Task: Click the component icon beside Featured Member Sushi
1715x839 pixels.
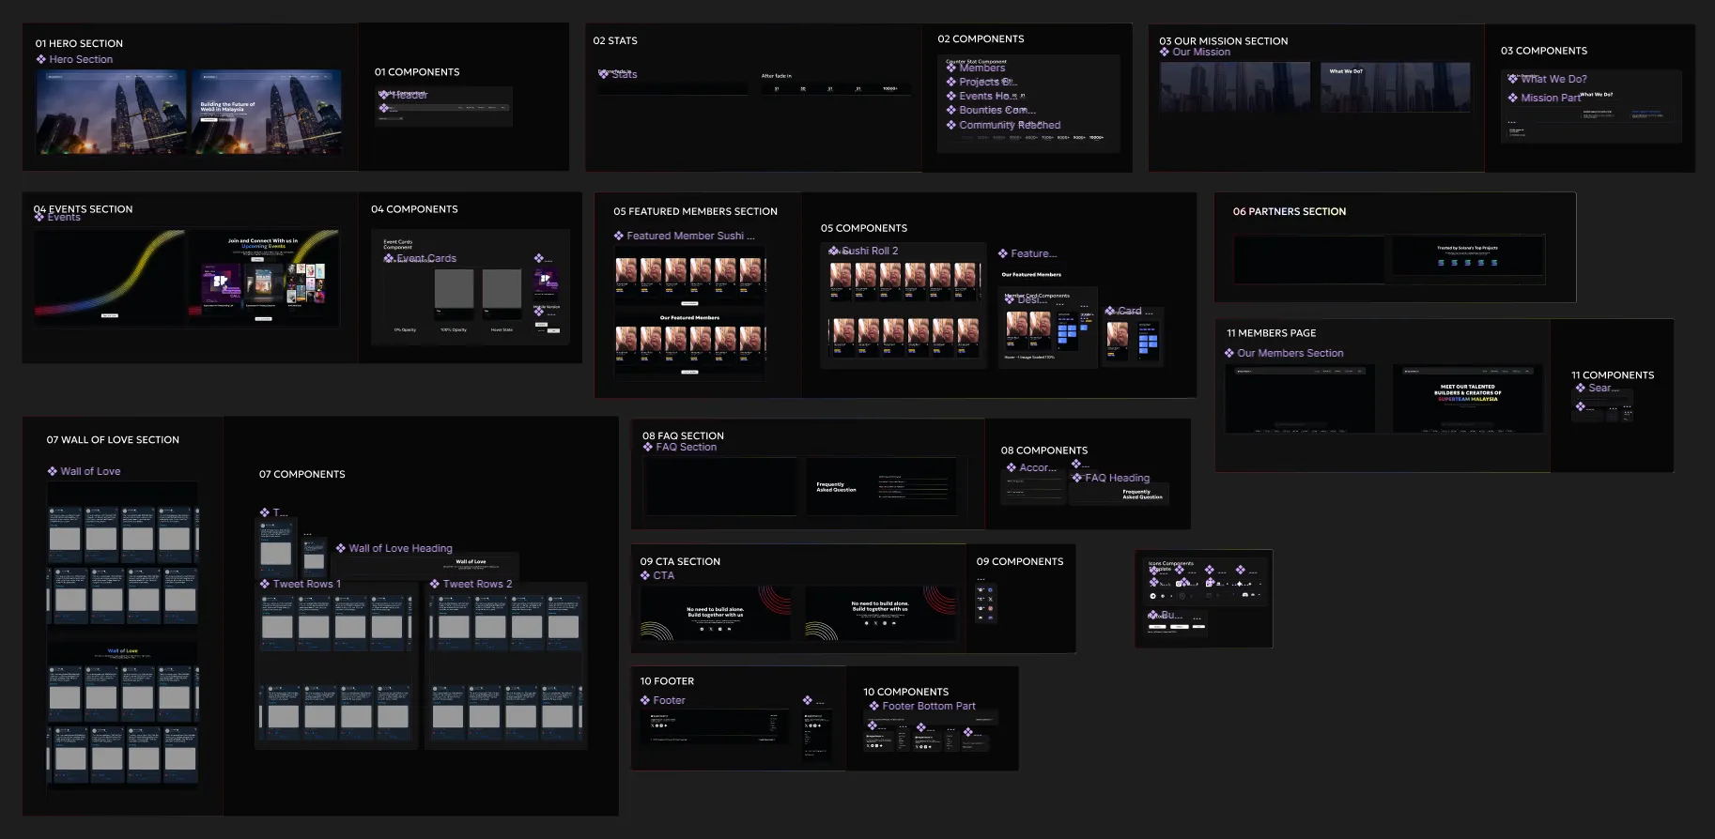Action: coord(619,236)
